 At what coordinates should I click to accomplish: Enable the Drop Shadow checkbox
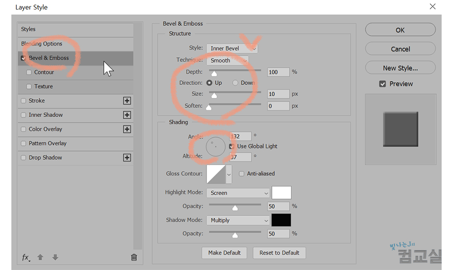[24, 158]
